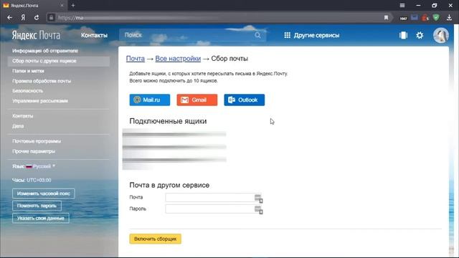This screenshot has width=459, height=258.
Task: Open Папки и метки settings
Action: pyautogui.click(x=28, y=71)
